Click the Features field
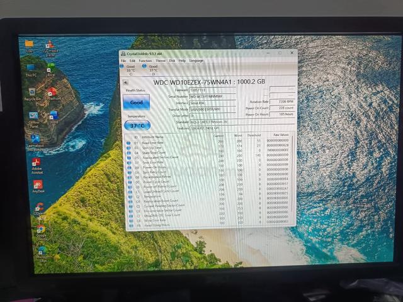The height and width of the screenshot is (302, 403). [242, 128]
